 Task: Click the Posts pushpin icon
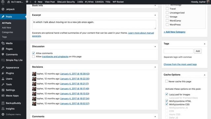(x=3, y=17)
